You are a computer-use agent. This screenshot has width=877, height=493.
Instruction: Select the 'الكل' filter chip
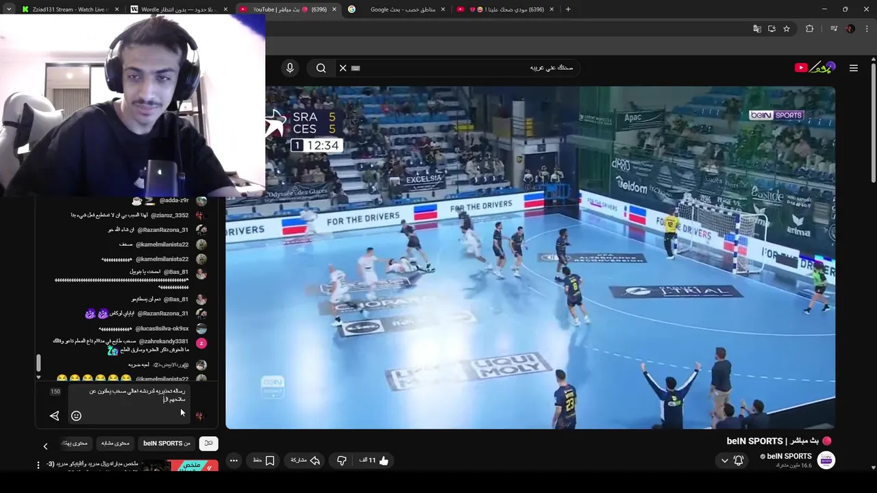click(x=208, y=444)
